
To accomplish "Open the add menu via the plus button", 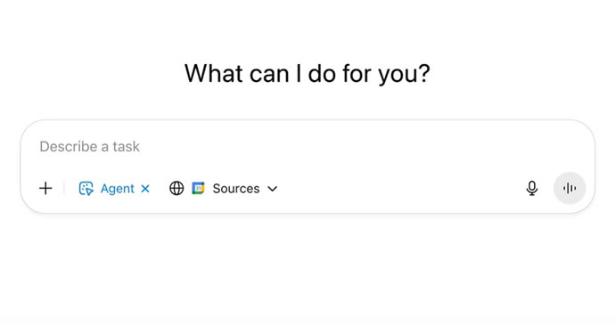I will 45,189.
